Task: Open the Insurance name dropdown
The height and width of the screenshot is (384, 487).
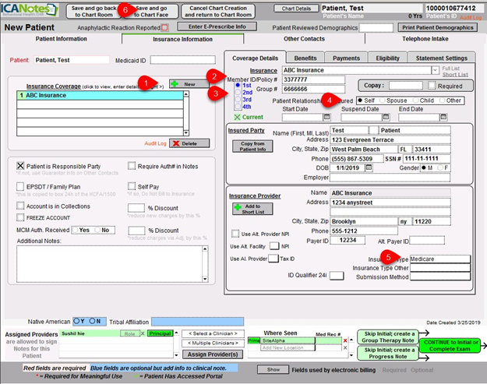Action: [x=433, y=69]
